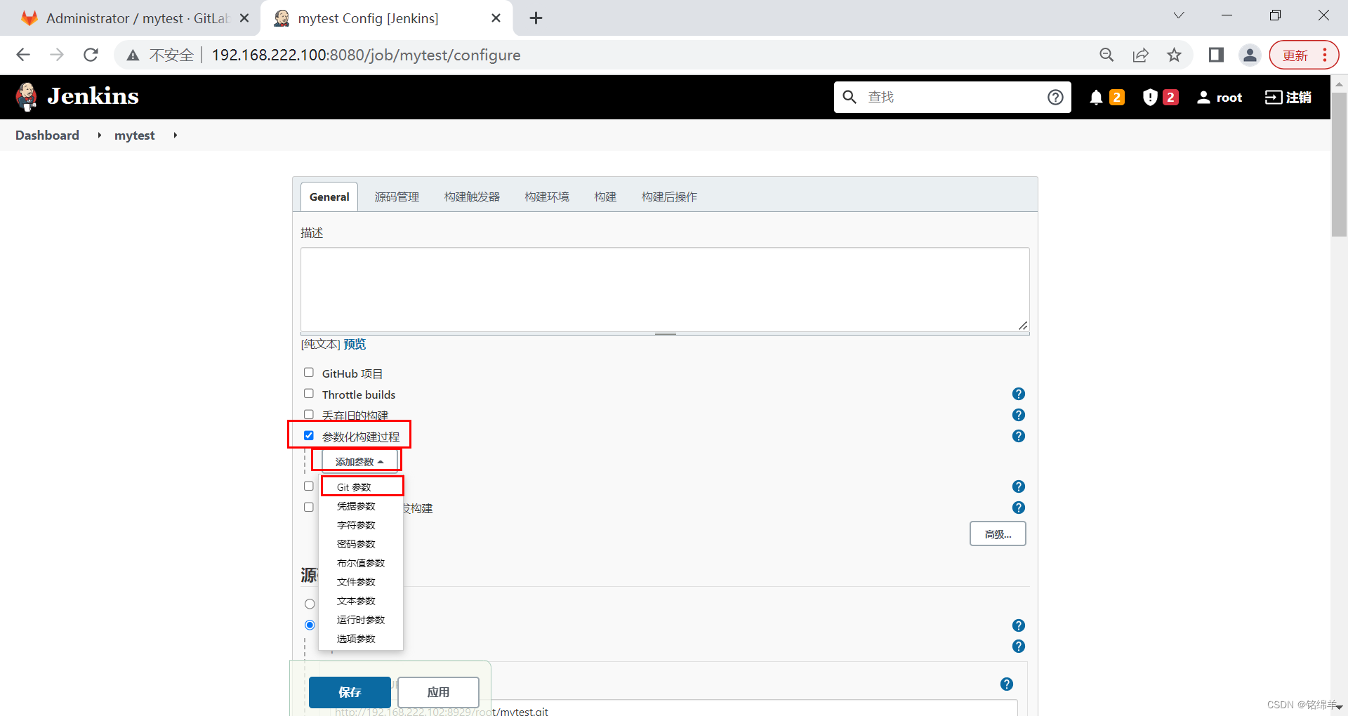Check the GitHub 项目 checkbox
Image resolution: width=1348 pixels, height=716 pixels.
pyautogui.click(x=309, y=373)
